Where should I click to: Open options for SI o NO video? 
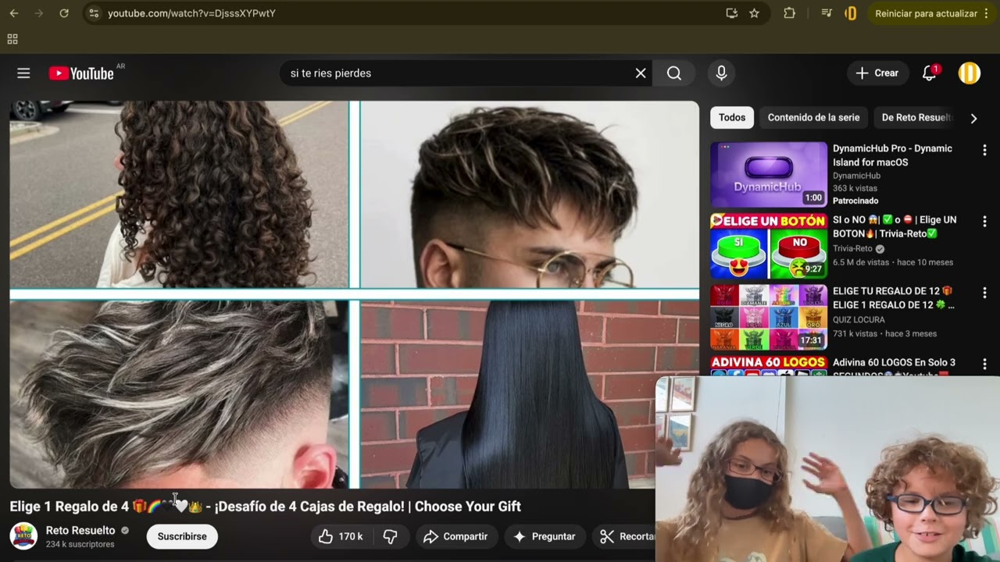tap(984, 222)
